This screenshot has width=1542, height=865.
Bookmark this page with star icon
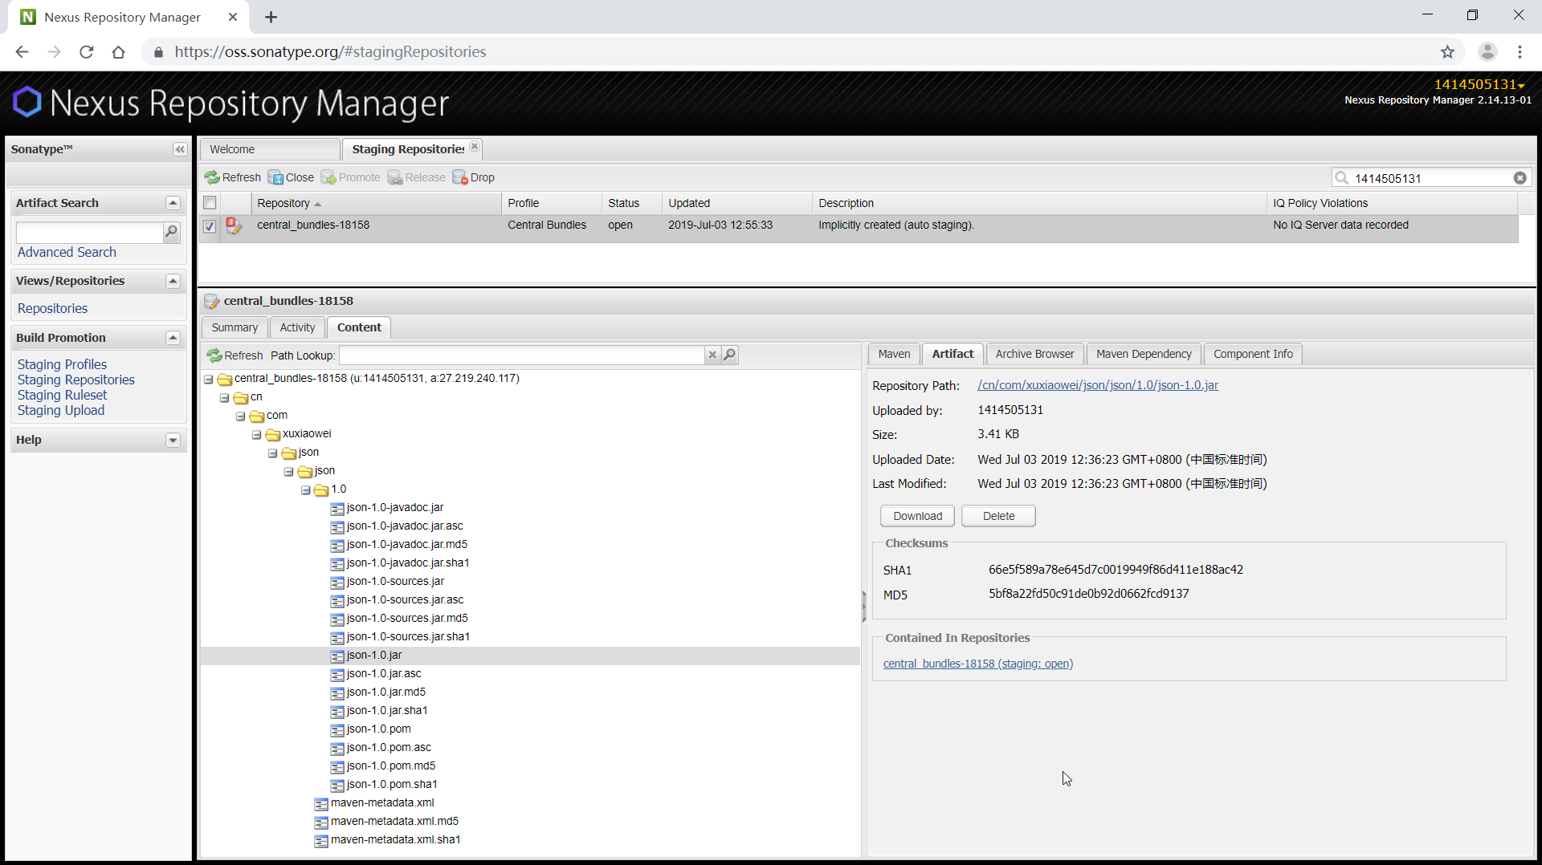pos(1447,52)
